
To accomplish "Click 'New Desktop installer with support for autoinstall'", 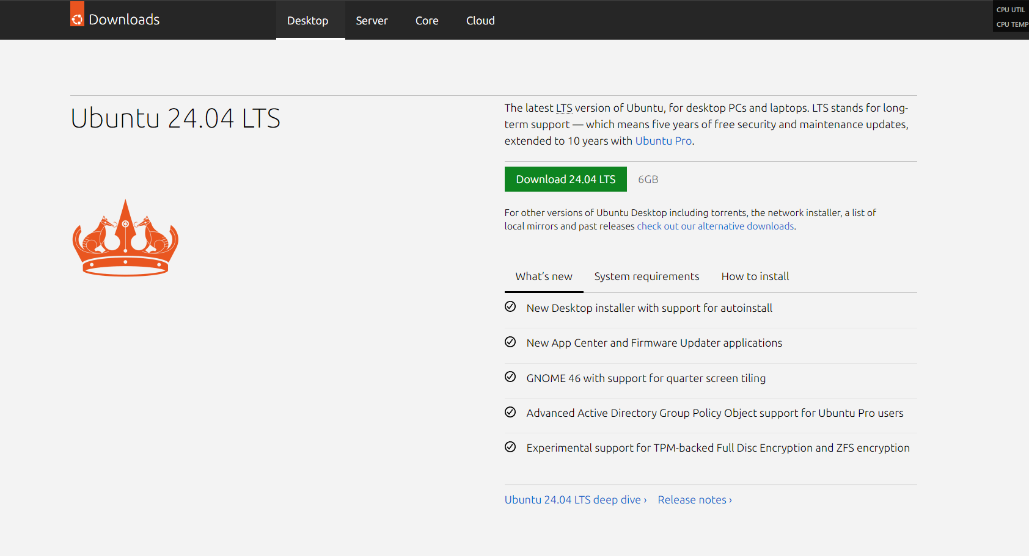I will point(650,308).
